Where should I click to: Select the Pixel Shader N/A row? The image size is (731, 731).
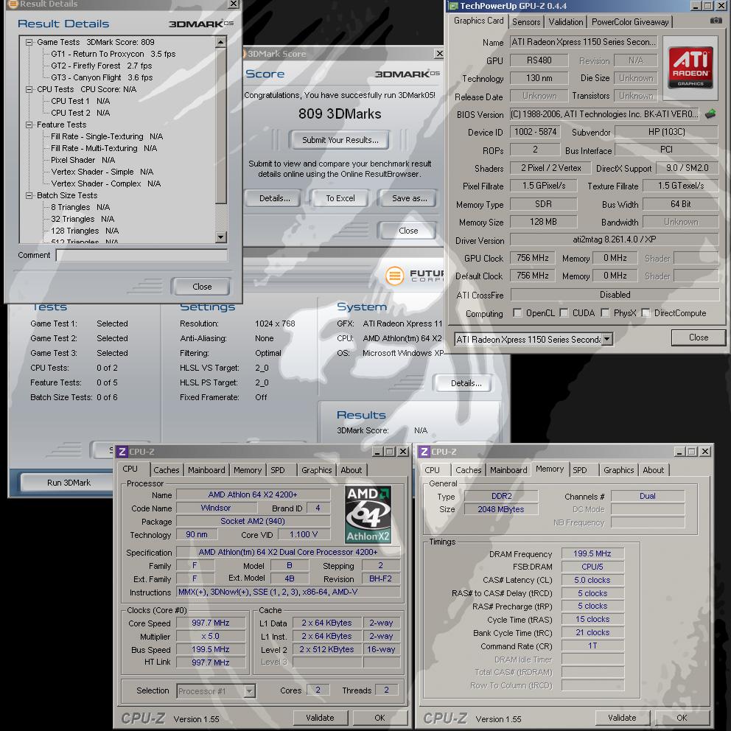tap(83, 160)
